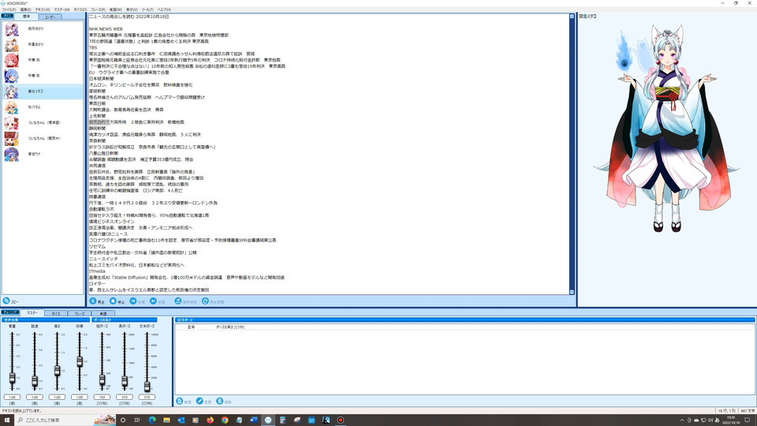
Task: Click the 長ポーズ slider handle
Action: [125, 381]
